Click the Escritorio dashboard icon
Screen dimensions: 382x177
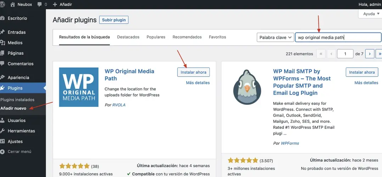(2, 18)
